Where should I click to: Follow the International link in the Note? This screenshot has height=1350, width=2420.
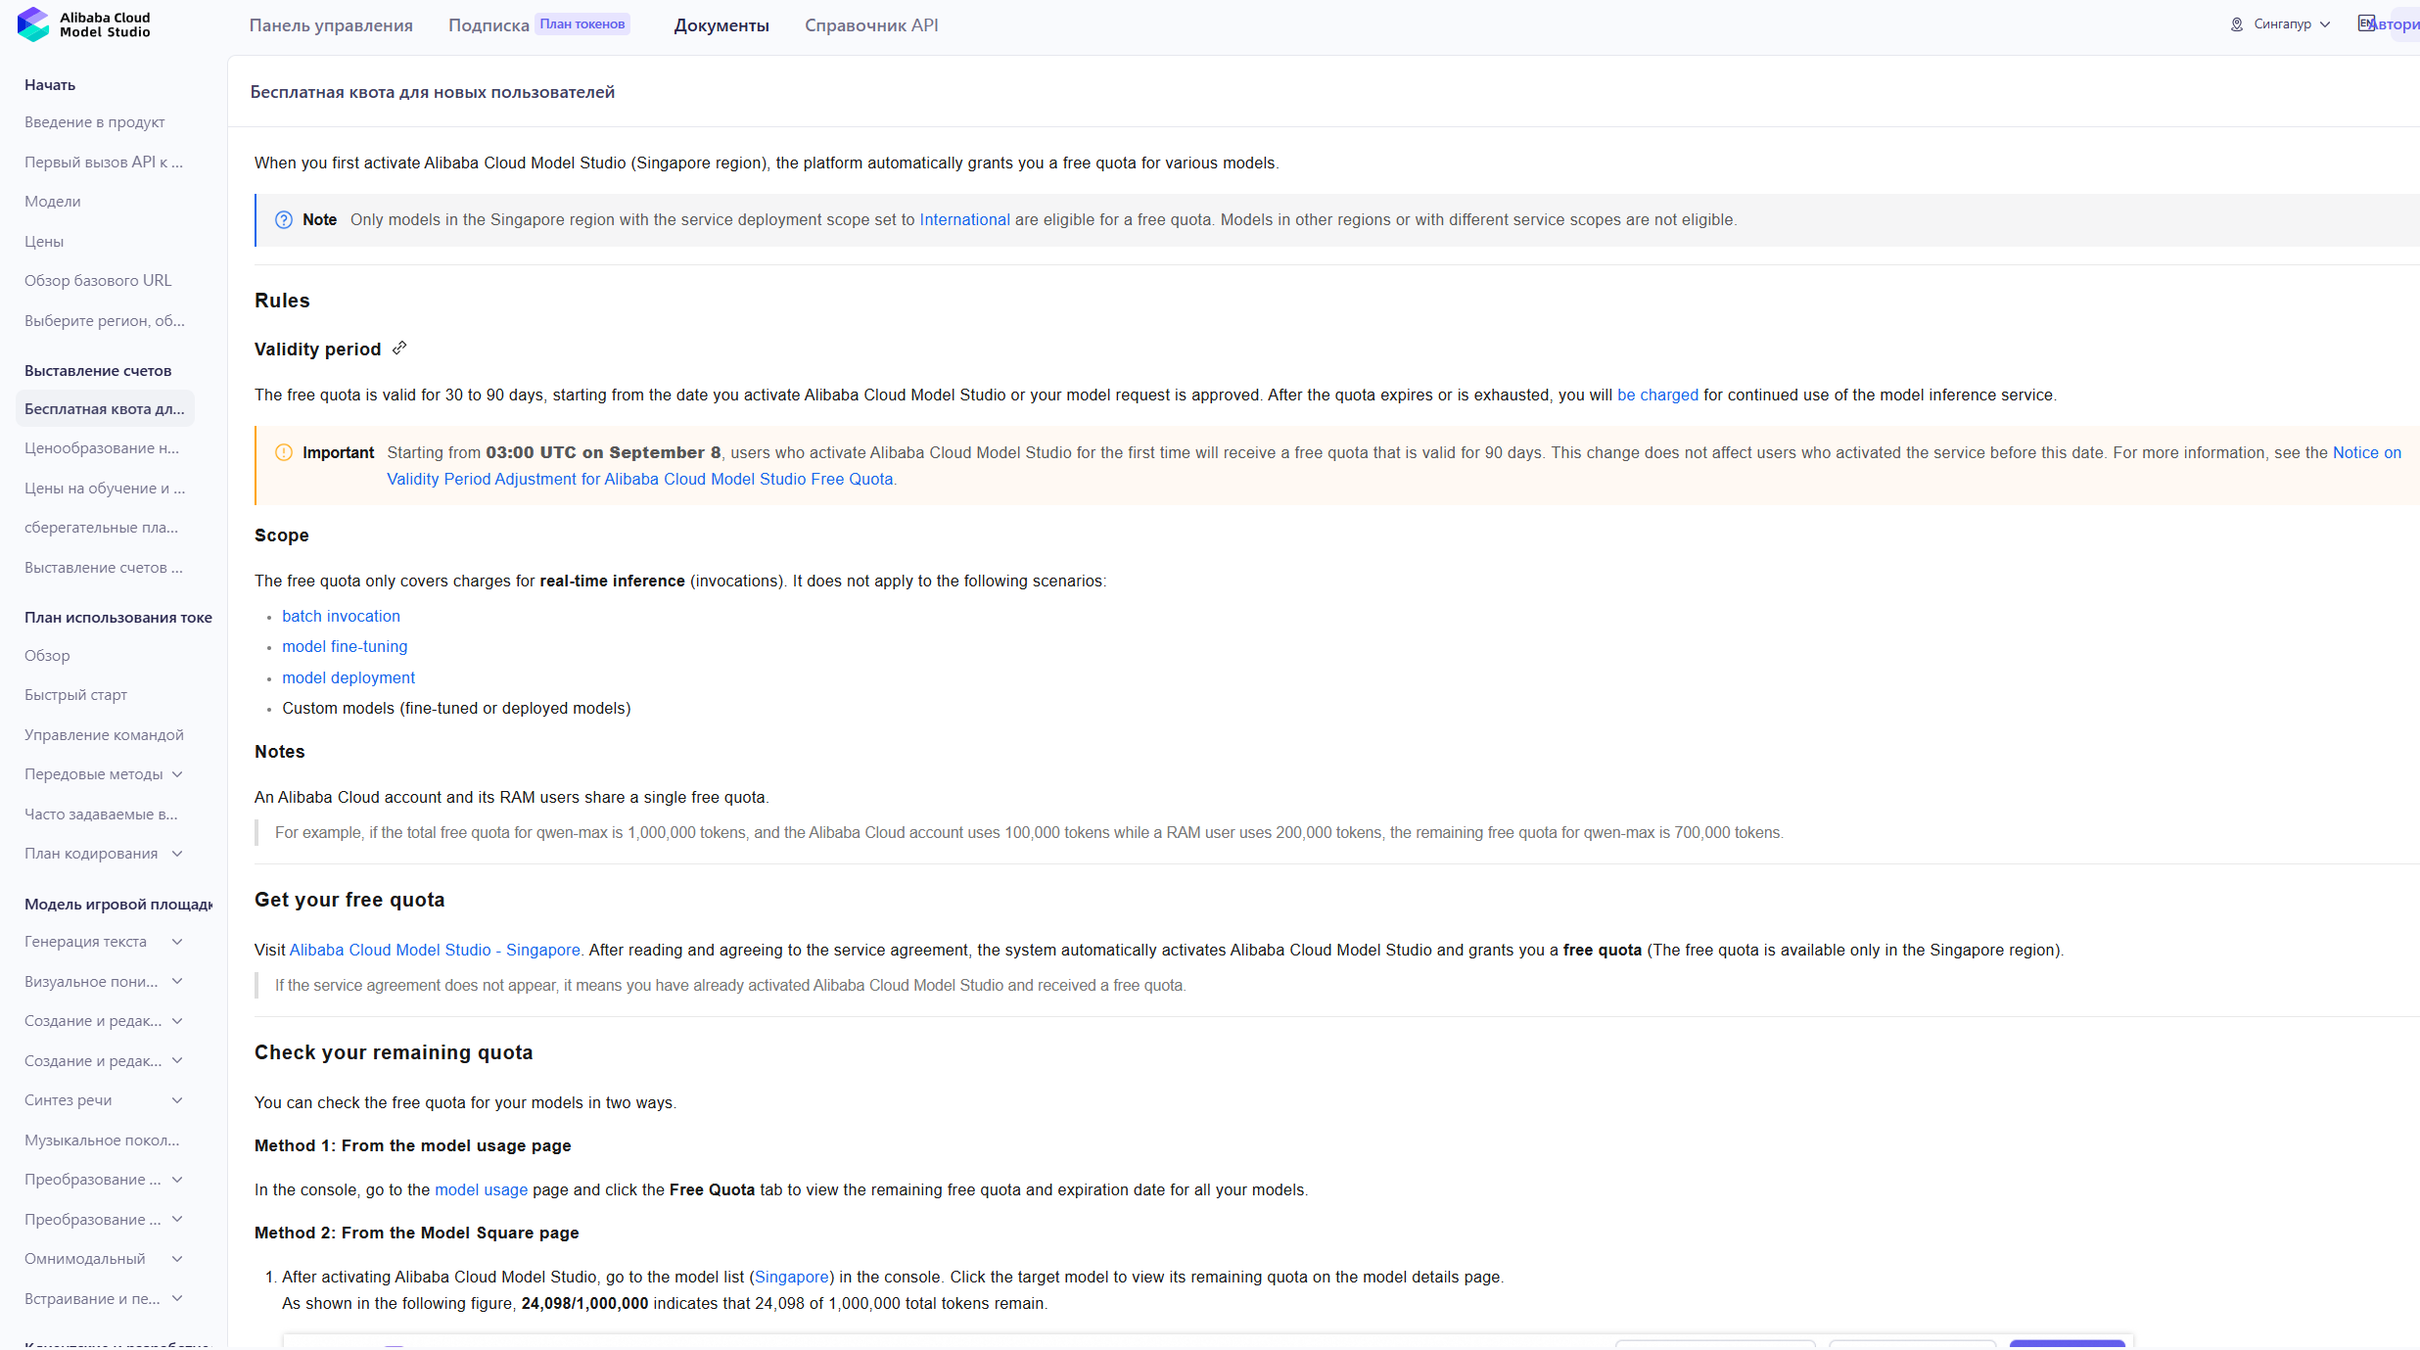(964, 220)
